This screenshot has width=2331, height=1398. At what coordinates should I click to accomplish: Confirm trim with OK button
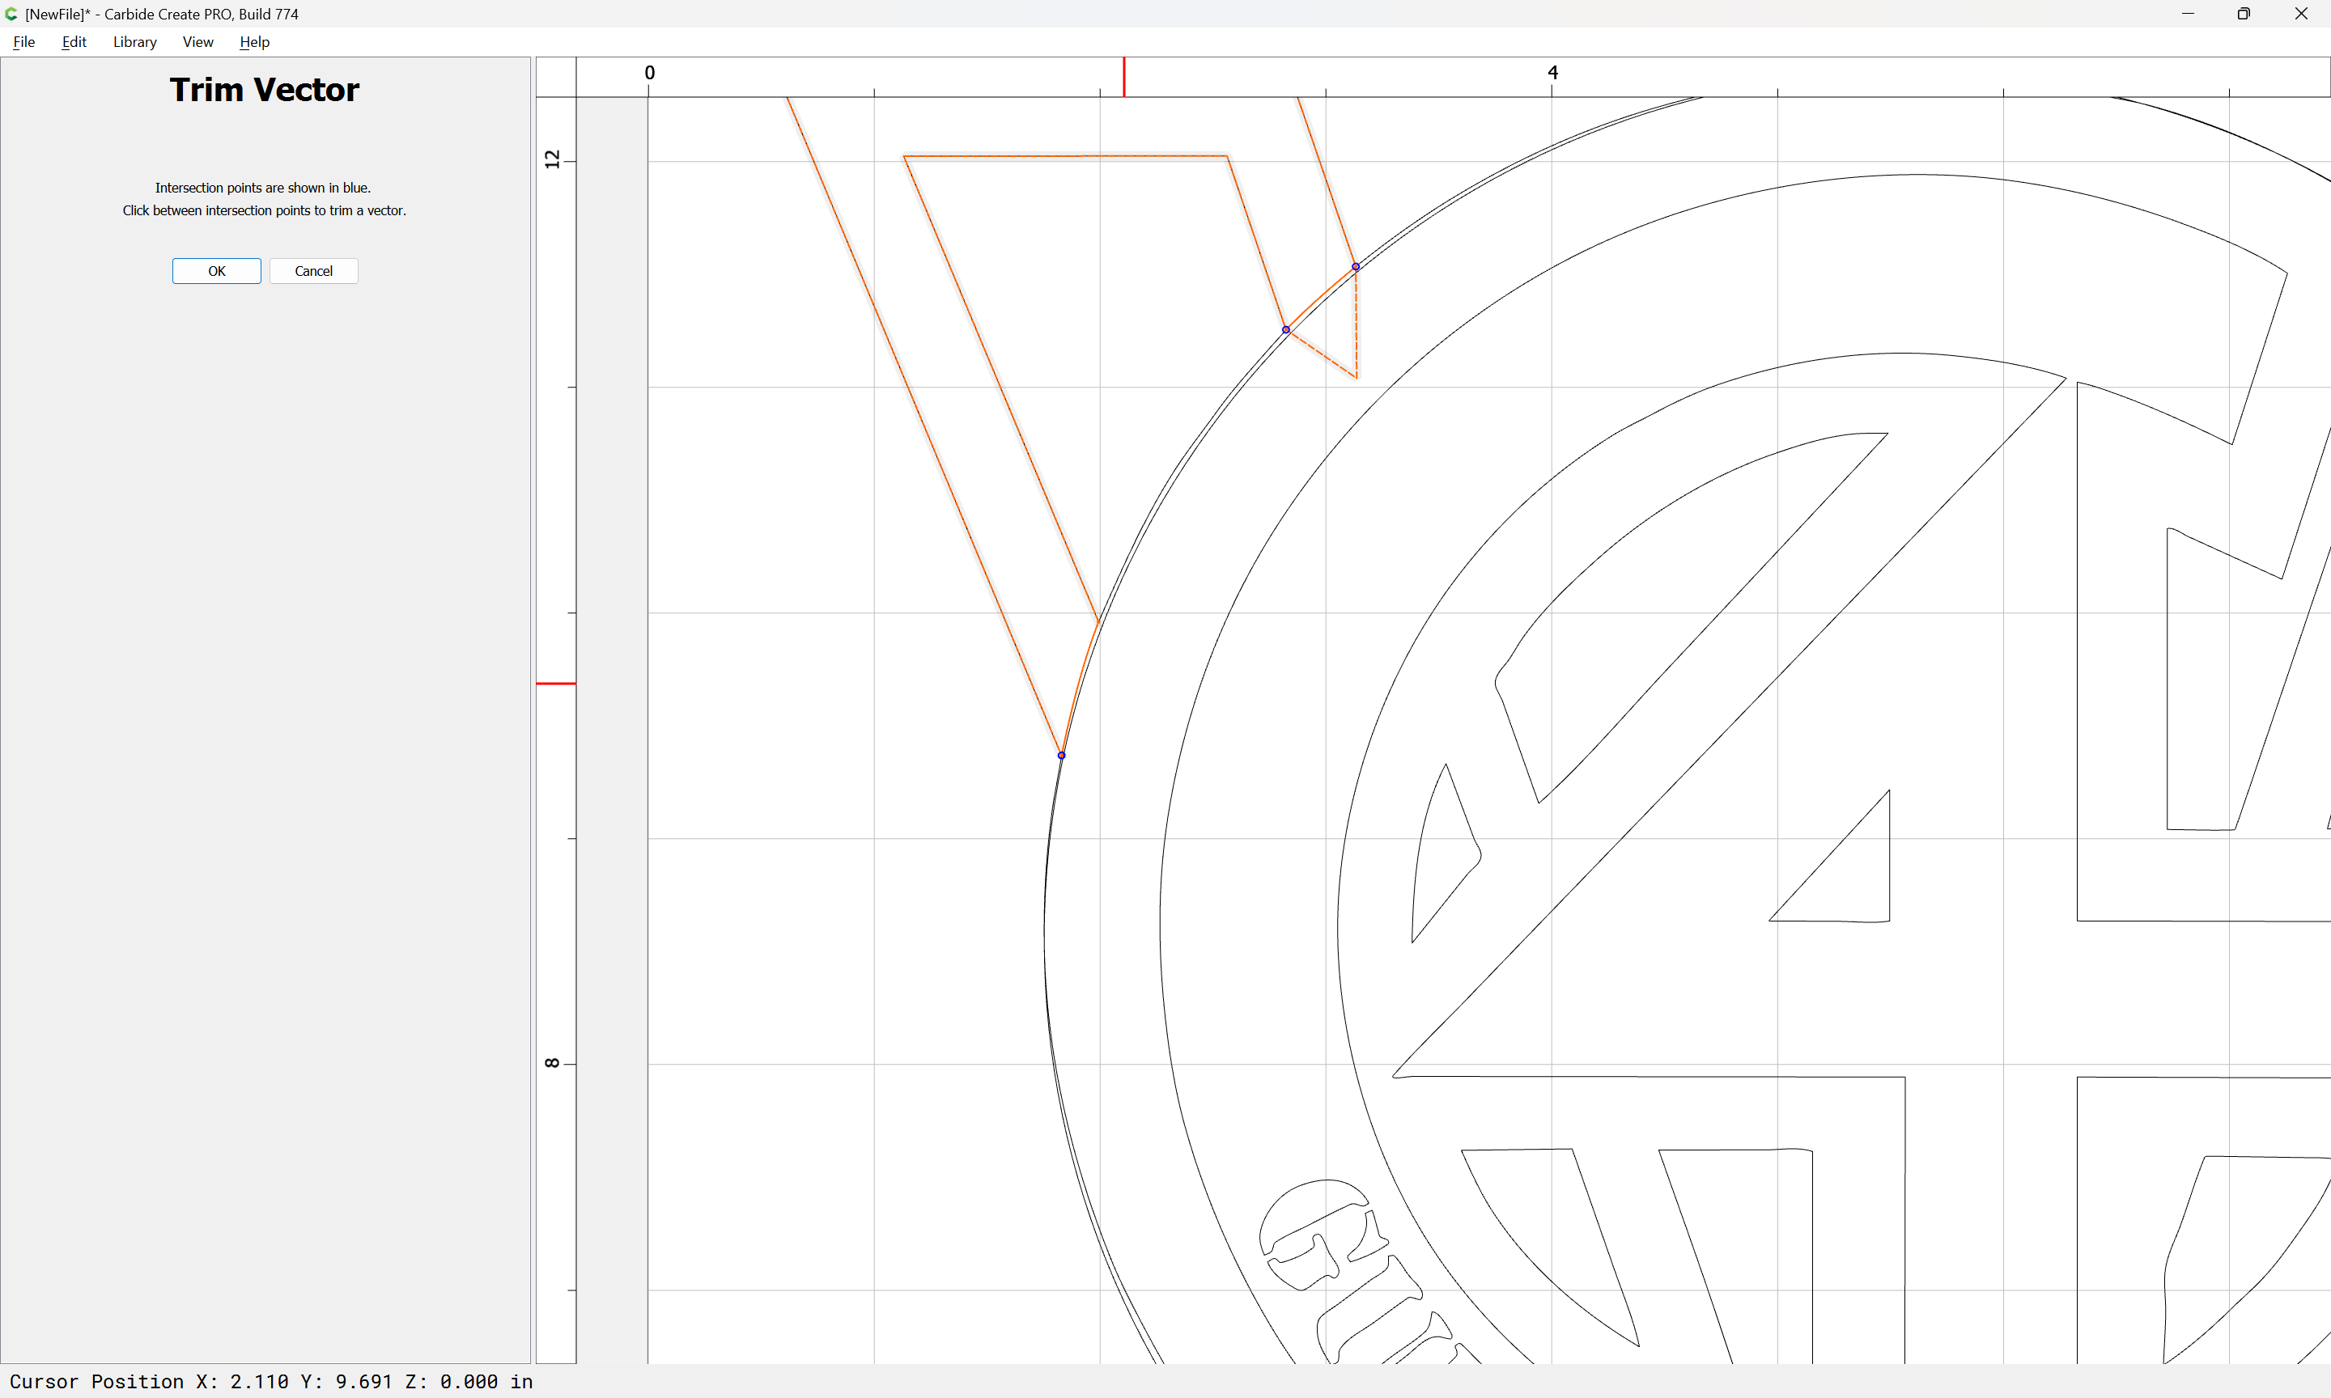(x=217, y=271)
